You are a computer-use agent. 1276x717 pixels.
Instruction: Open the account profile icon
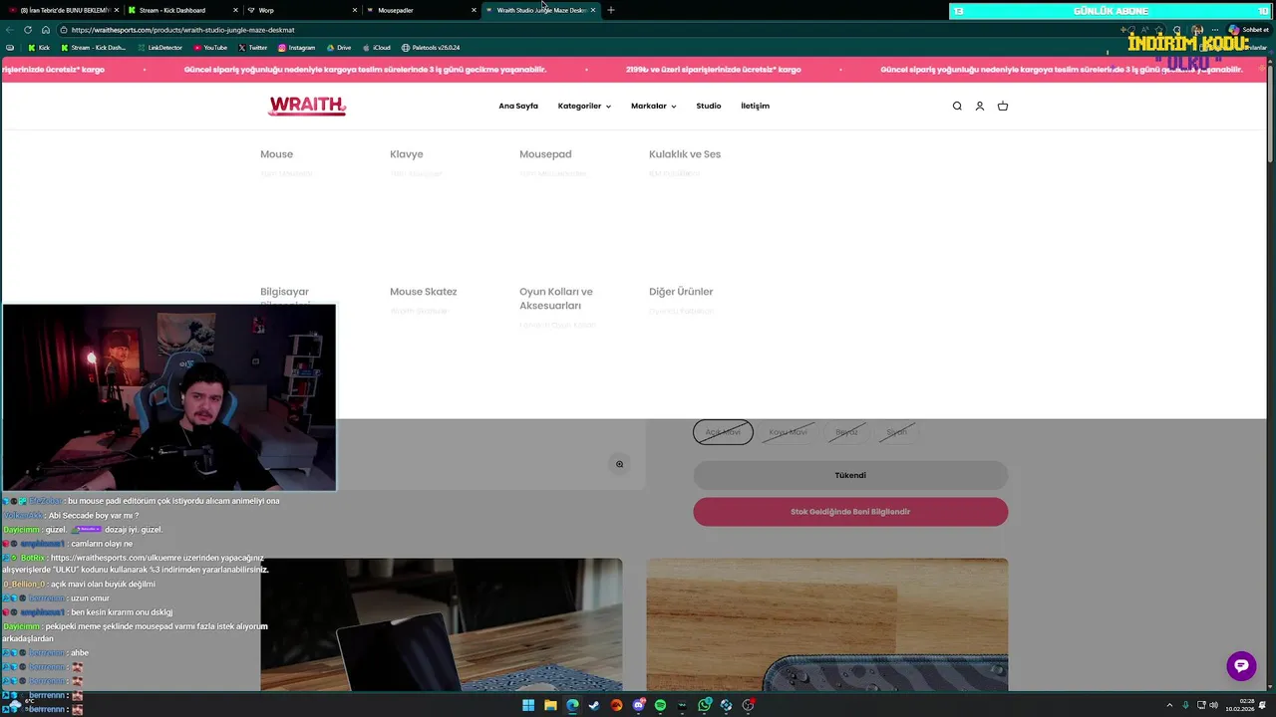click(x=980, y=107)
